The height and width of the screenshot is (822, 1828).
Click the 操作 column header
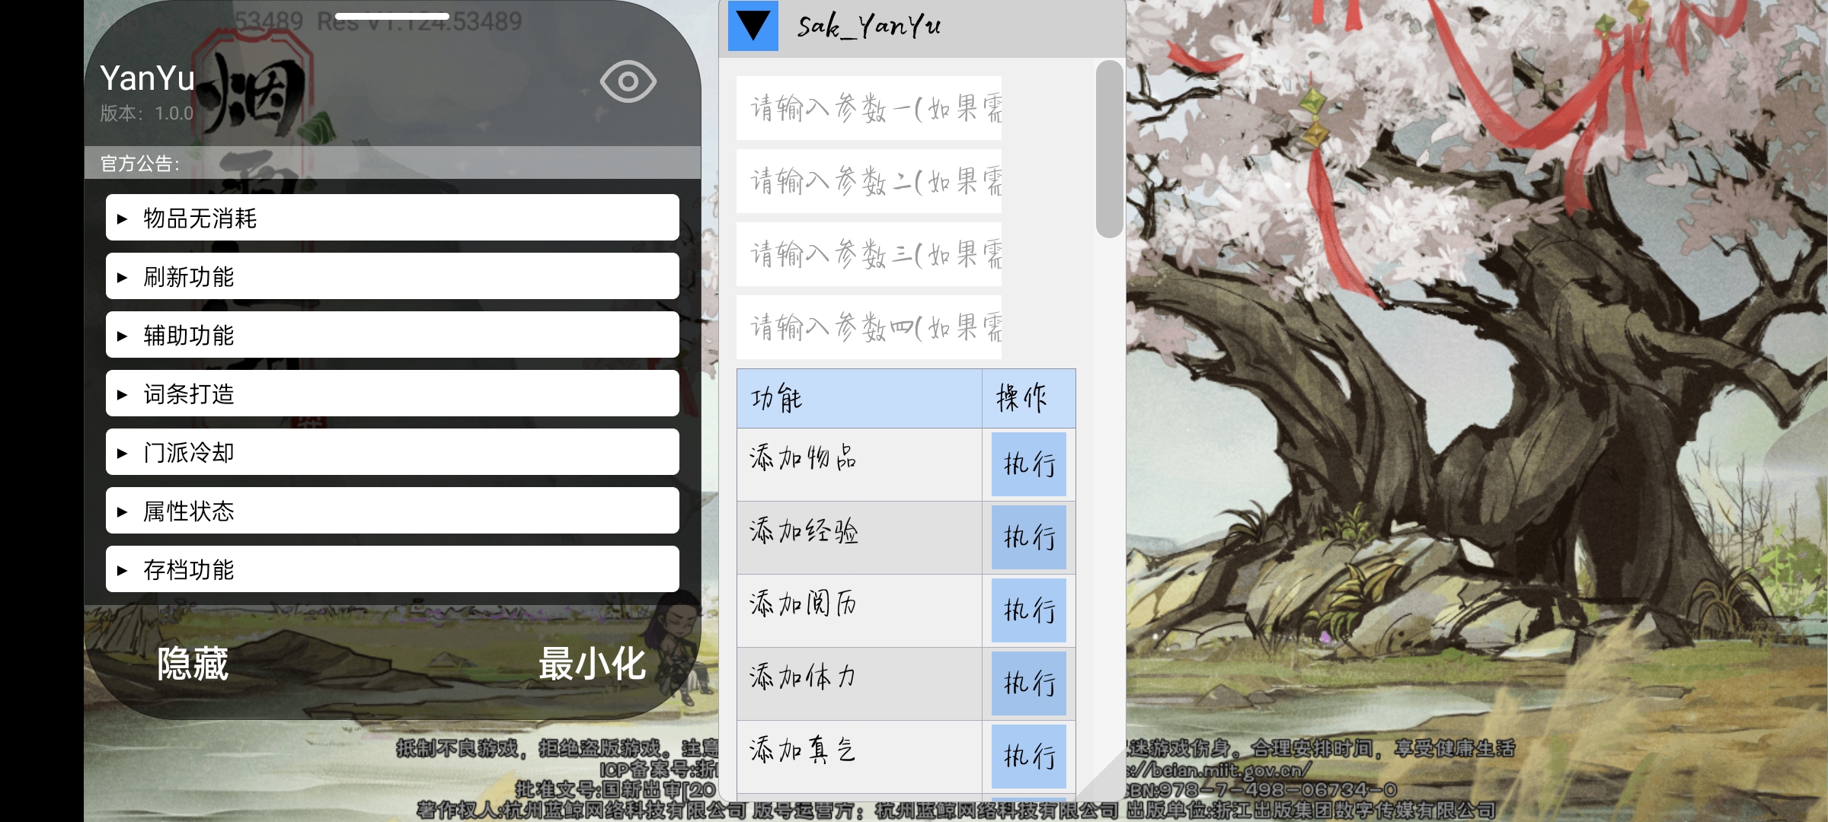pos(1029,398)
